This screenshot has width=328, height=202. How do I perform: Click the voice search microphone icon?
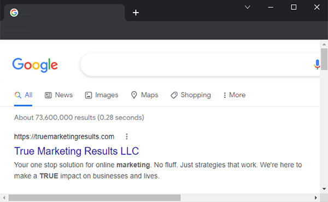(317, 65)
